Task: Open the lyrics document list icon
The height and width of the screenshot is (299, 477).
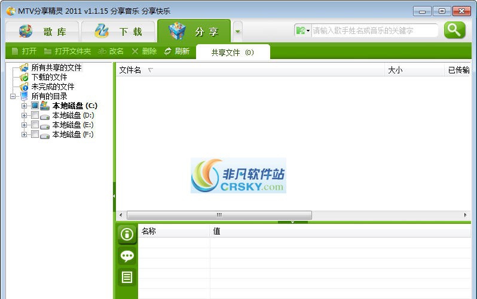Action: (127, 277)
